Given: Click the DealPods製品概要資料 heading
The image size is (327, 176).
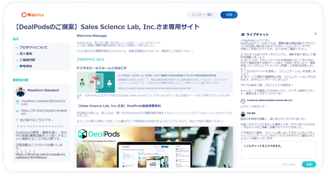Looking at the screenshot, I should (119, 106).
